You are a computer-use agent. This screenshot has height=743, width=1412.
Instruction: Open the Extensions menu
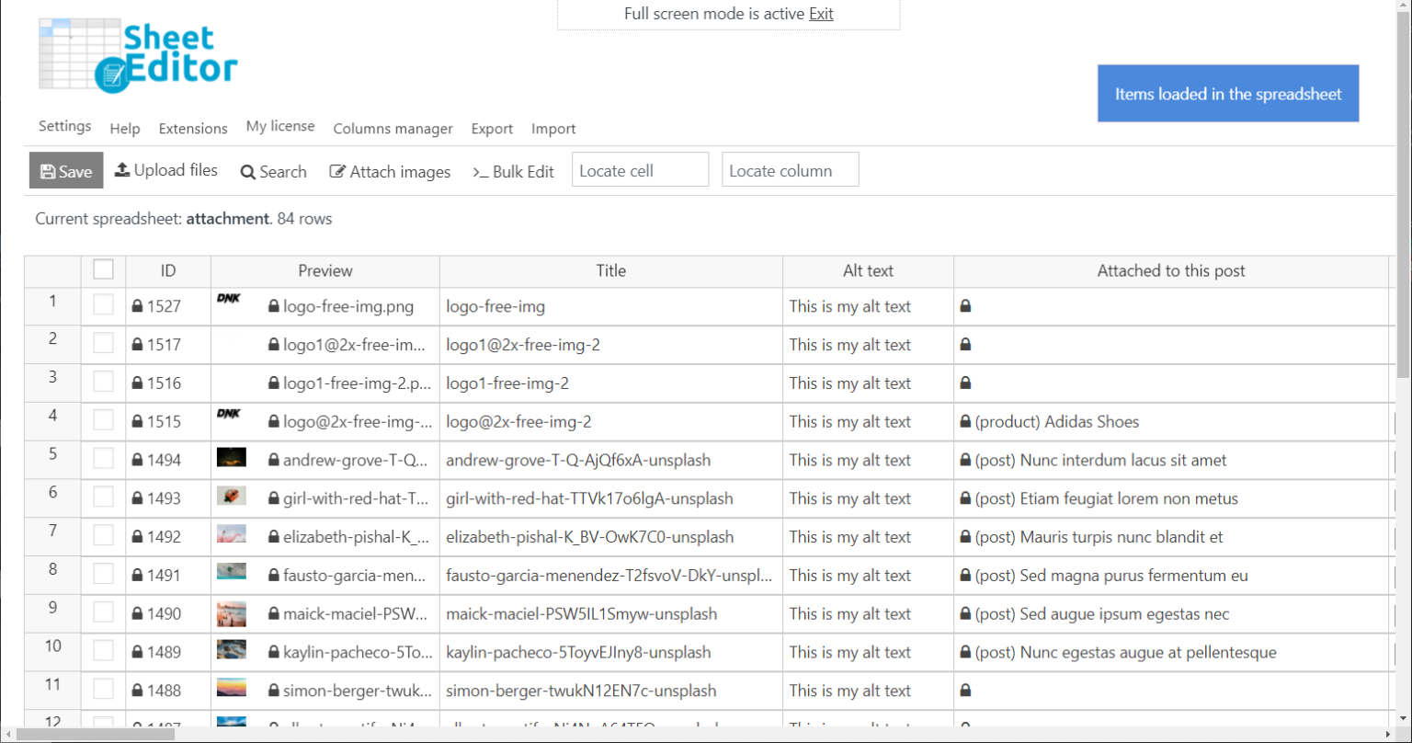point(193,129)
